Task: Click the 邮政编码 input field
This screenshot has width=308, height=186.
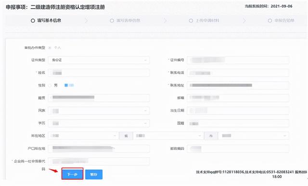Action: [x=238, y=149]
